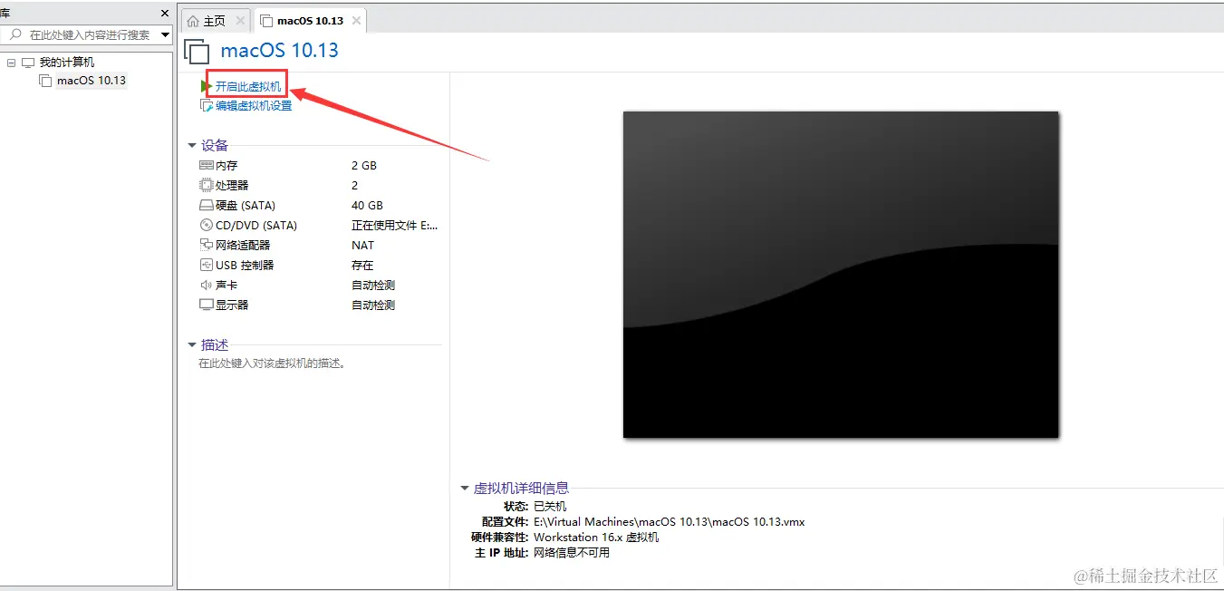Collapse the 我的计算机 tree node
1224x591 pixels.
tap(10, 62)
